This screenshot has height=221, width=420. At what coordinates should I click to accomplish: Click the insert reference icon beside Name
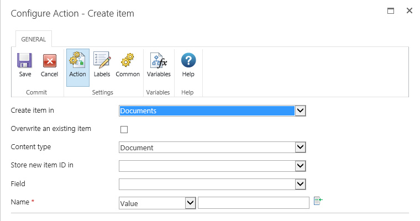[318, 201]
